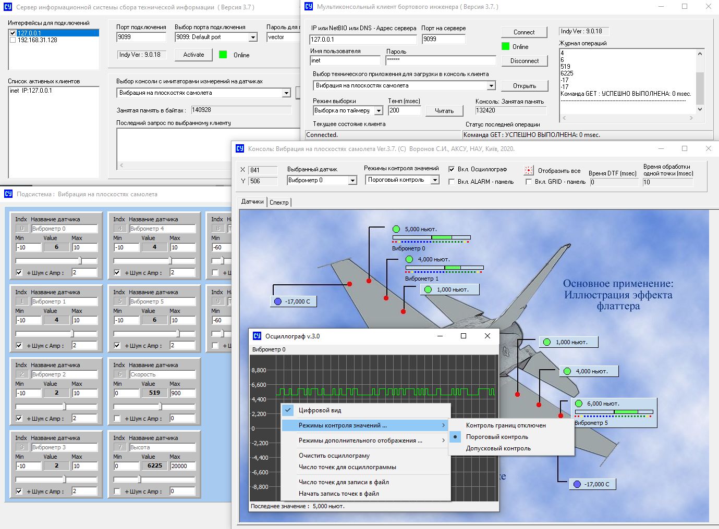This screenshot has height=529, width=719.
Task: Click blue indicator on left -17,000 C label
Action: coord(278,301)
